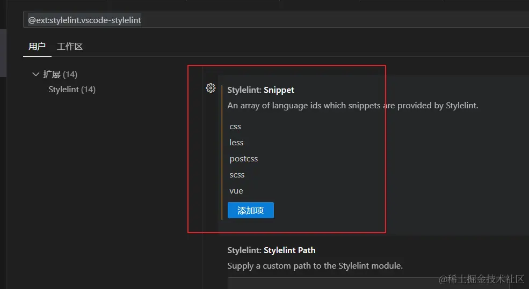Click the Stylelint: Snippet setting title
This screenshot has width=529, height=289.
click(261, 90)
